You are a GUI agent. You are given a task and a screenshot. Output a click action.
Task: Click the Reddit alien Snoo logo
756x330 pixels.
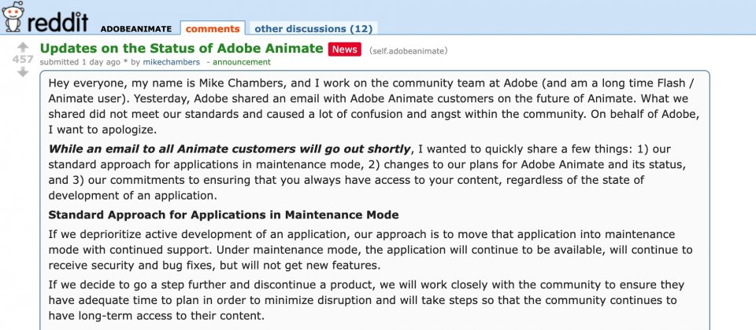pos(13,16)
